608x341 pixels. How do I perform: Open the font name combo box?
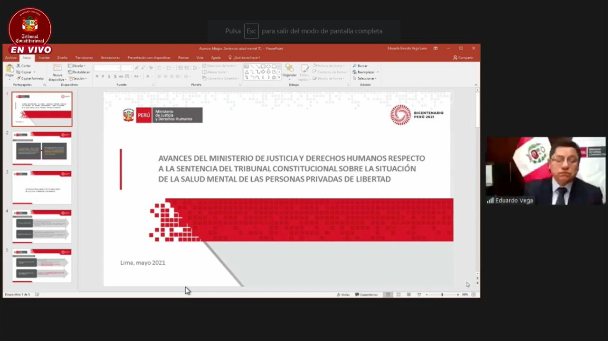pyautogui.click(x=107, y=68)
